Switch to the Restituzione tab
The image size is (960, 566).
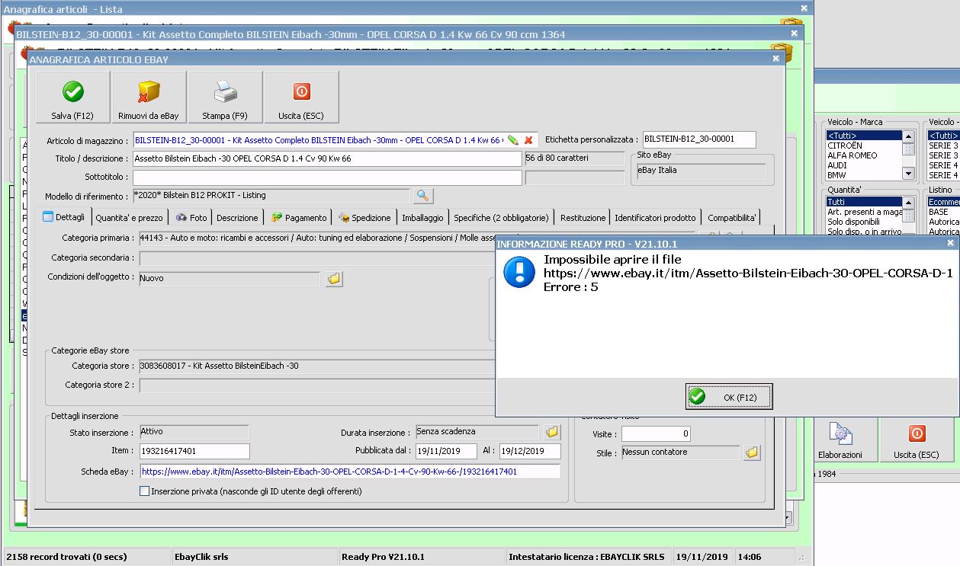tap(583, 218)
